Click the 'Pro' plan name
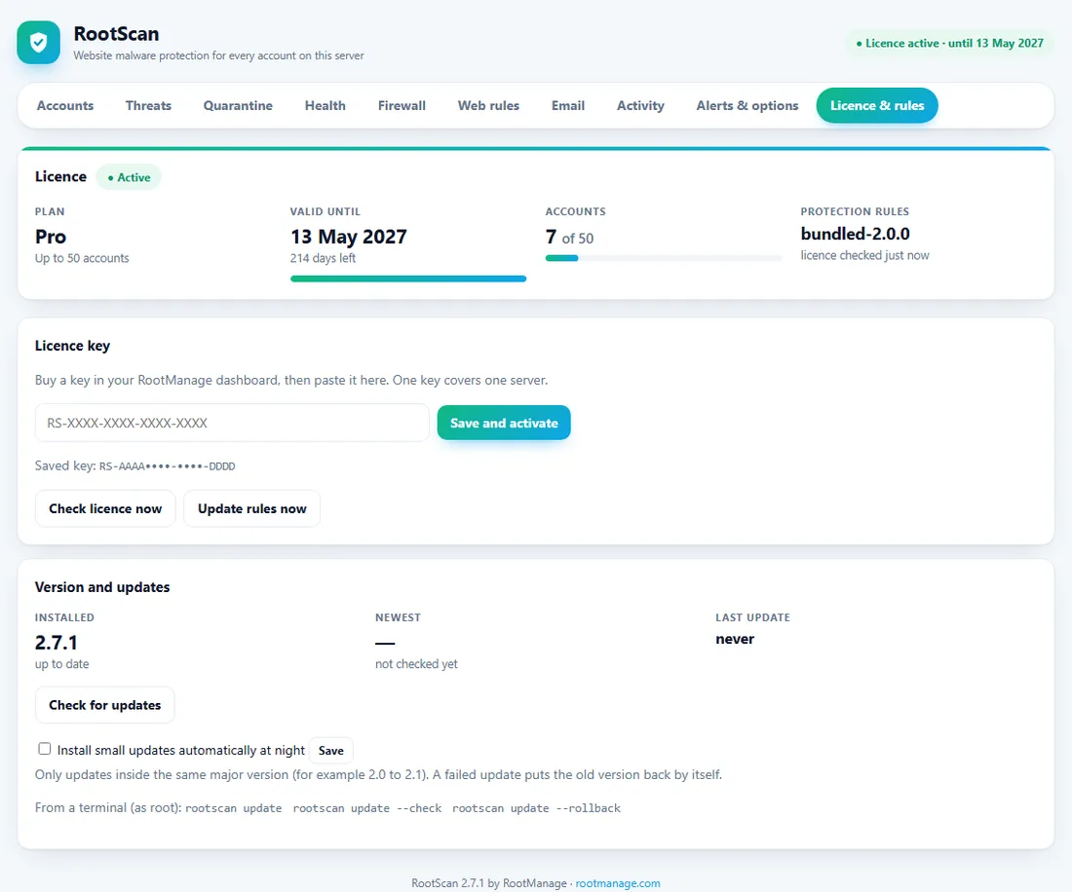Viewport: 1072px width, 892px height. point(51,237)
